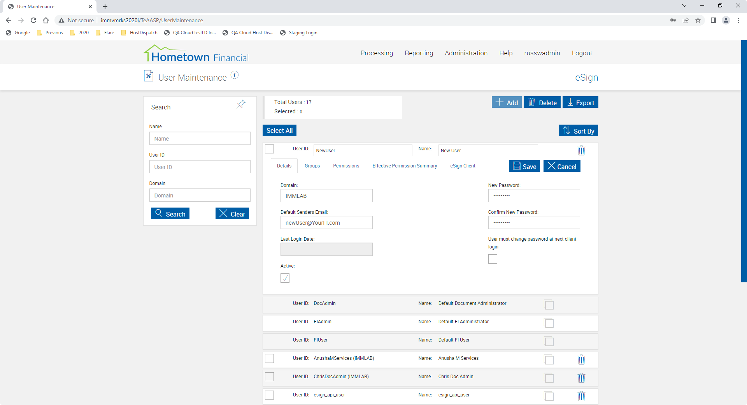This screenshot has height=405, width=747.
Task: Click copy icon on FIAdmin row
Action: [x=549, y=323]
